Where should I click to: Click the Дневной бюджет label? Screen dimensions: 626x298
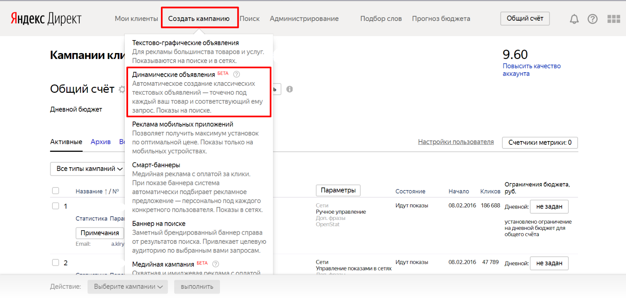[x=76, y=109]
